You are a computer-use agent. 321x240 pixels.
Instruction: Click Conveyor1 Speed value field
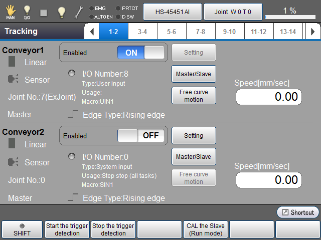(268, 97)
